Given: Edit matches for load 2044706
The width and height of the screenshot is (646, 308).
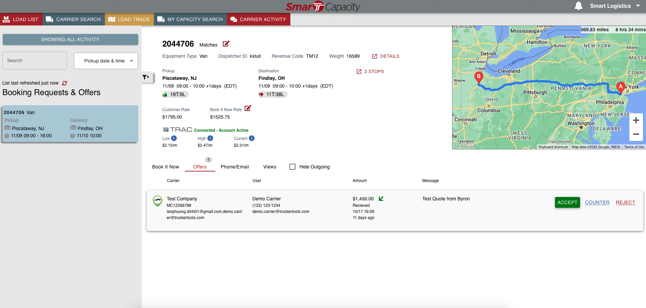Looking at the screenshot, I should [226, 43].
